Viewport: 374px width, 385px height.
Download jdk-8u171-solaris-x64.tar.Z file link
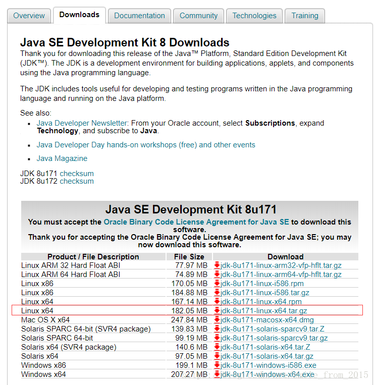(265, 347)
